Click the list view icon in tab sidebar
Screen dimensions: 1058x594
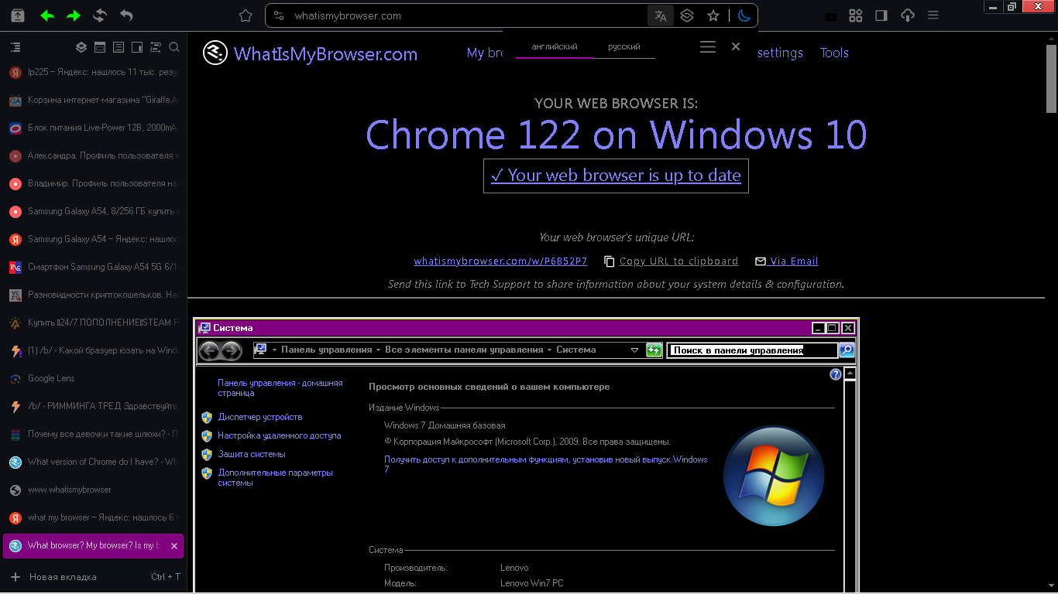pos(119,47)
